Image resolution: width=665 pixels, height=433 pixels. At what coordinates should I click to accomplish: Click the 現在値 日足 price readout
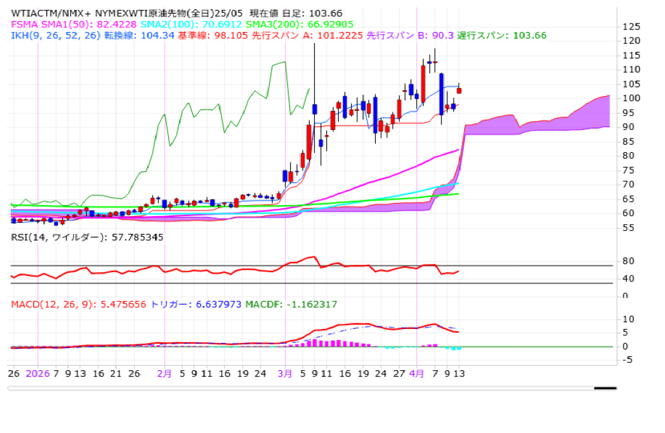click(x=290, y=13)
